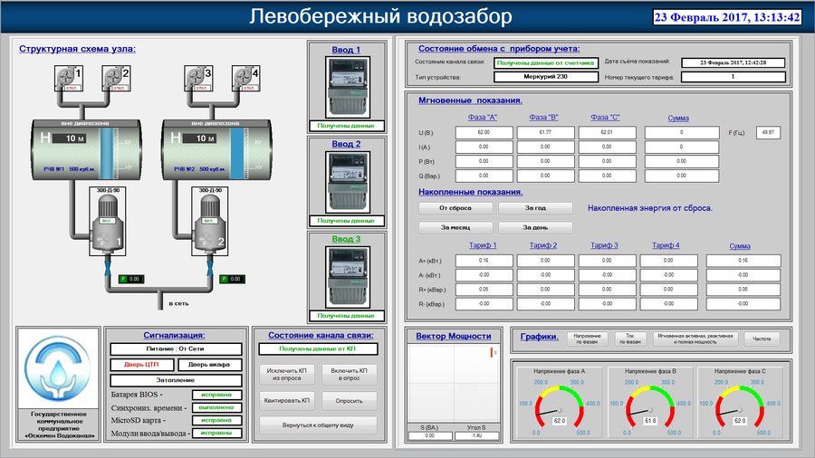Click pressure indicator P next to pump 2
The width and height of the screenshot is (815, 458).
pyautogui.click(x=232, y=280)
